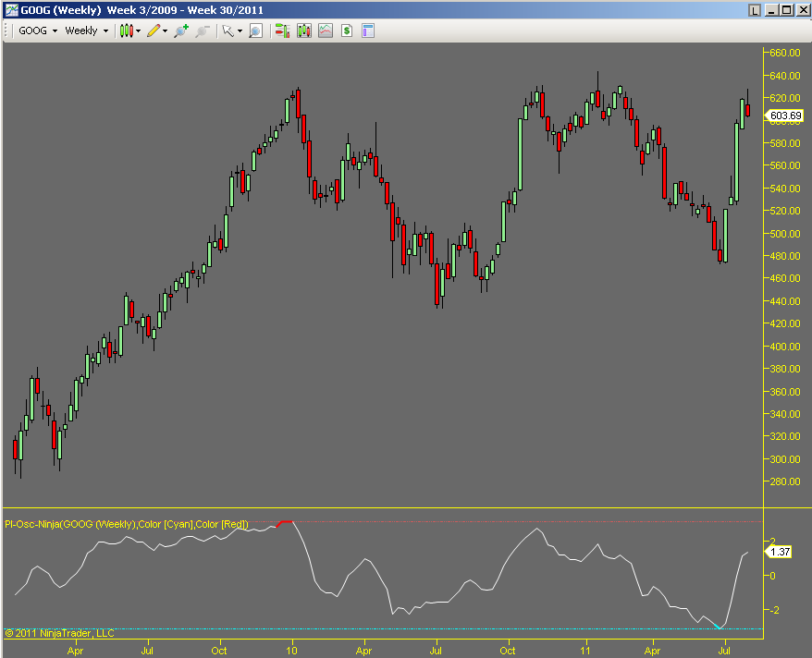Open the Indicators line-chart icon
This screenshot has height=658, width=812.
[325, 30]
